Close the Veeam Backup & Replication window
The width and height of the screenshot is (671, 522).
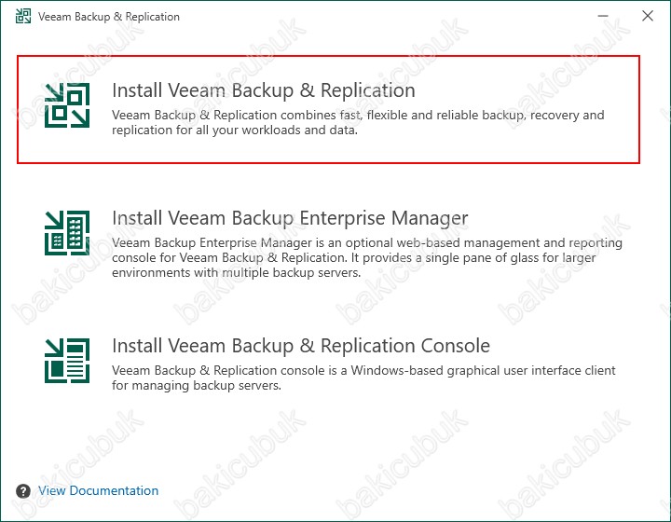(x=648, y=16)
